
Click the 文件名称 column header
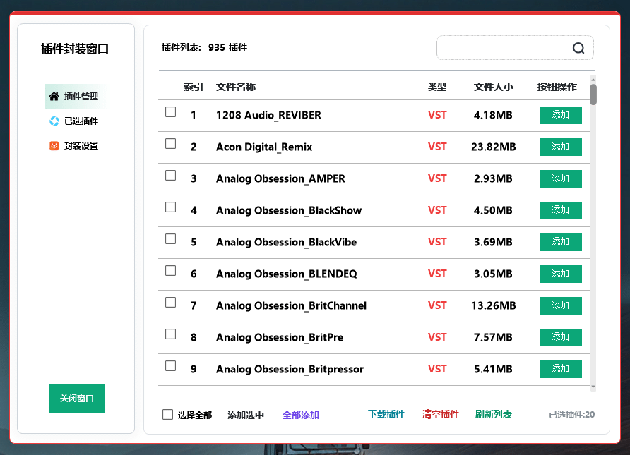[236, 87]
